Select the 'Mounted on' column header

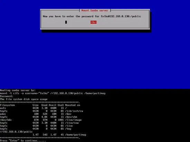(73, 105)
